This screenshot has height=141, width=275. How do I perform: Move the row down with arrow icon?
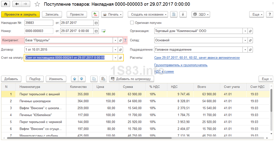81,79
